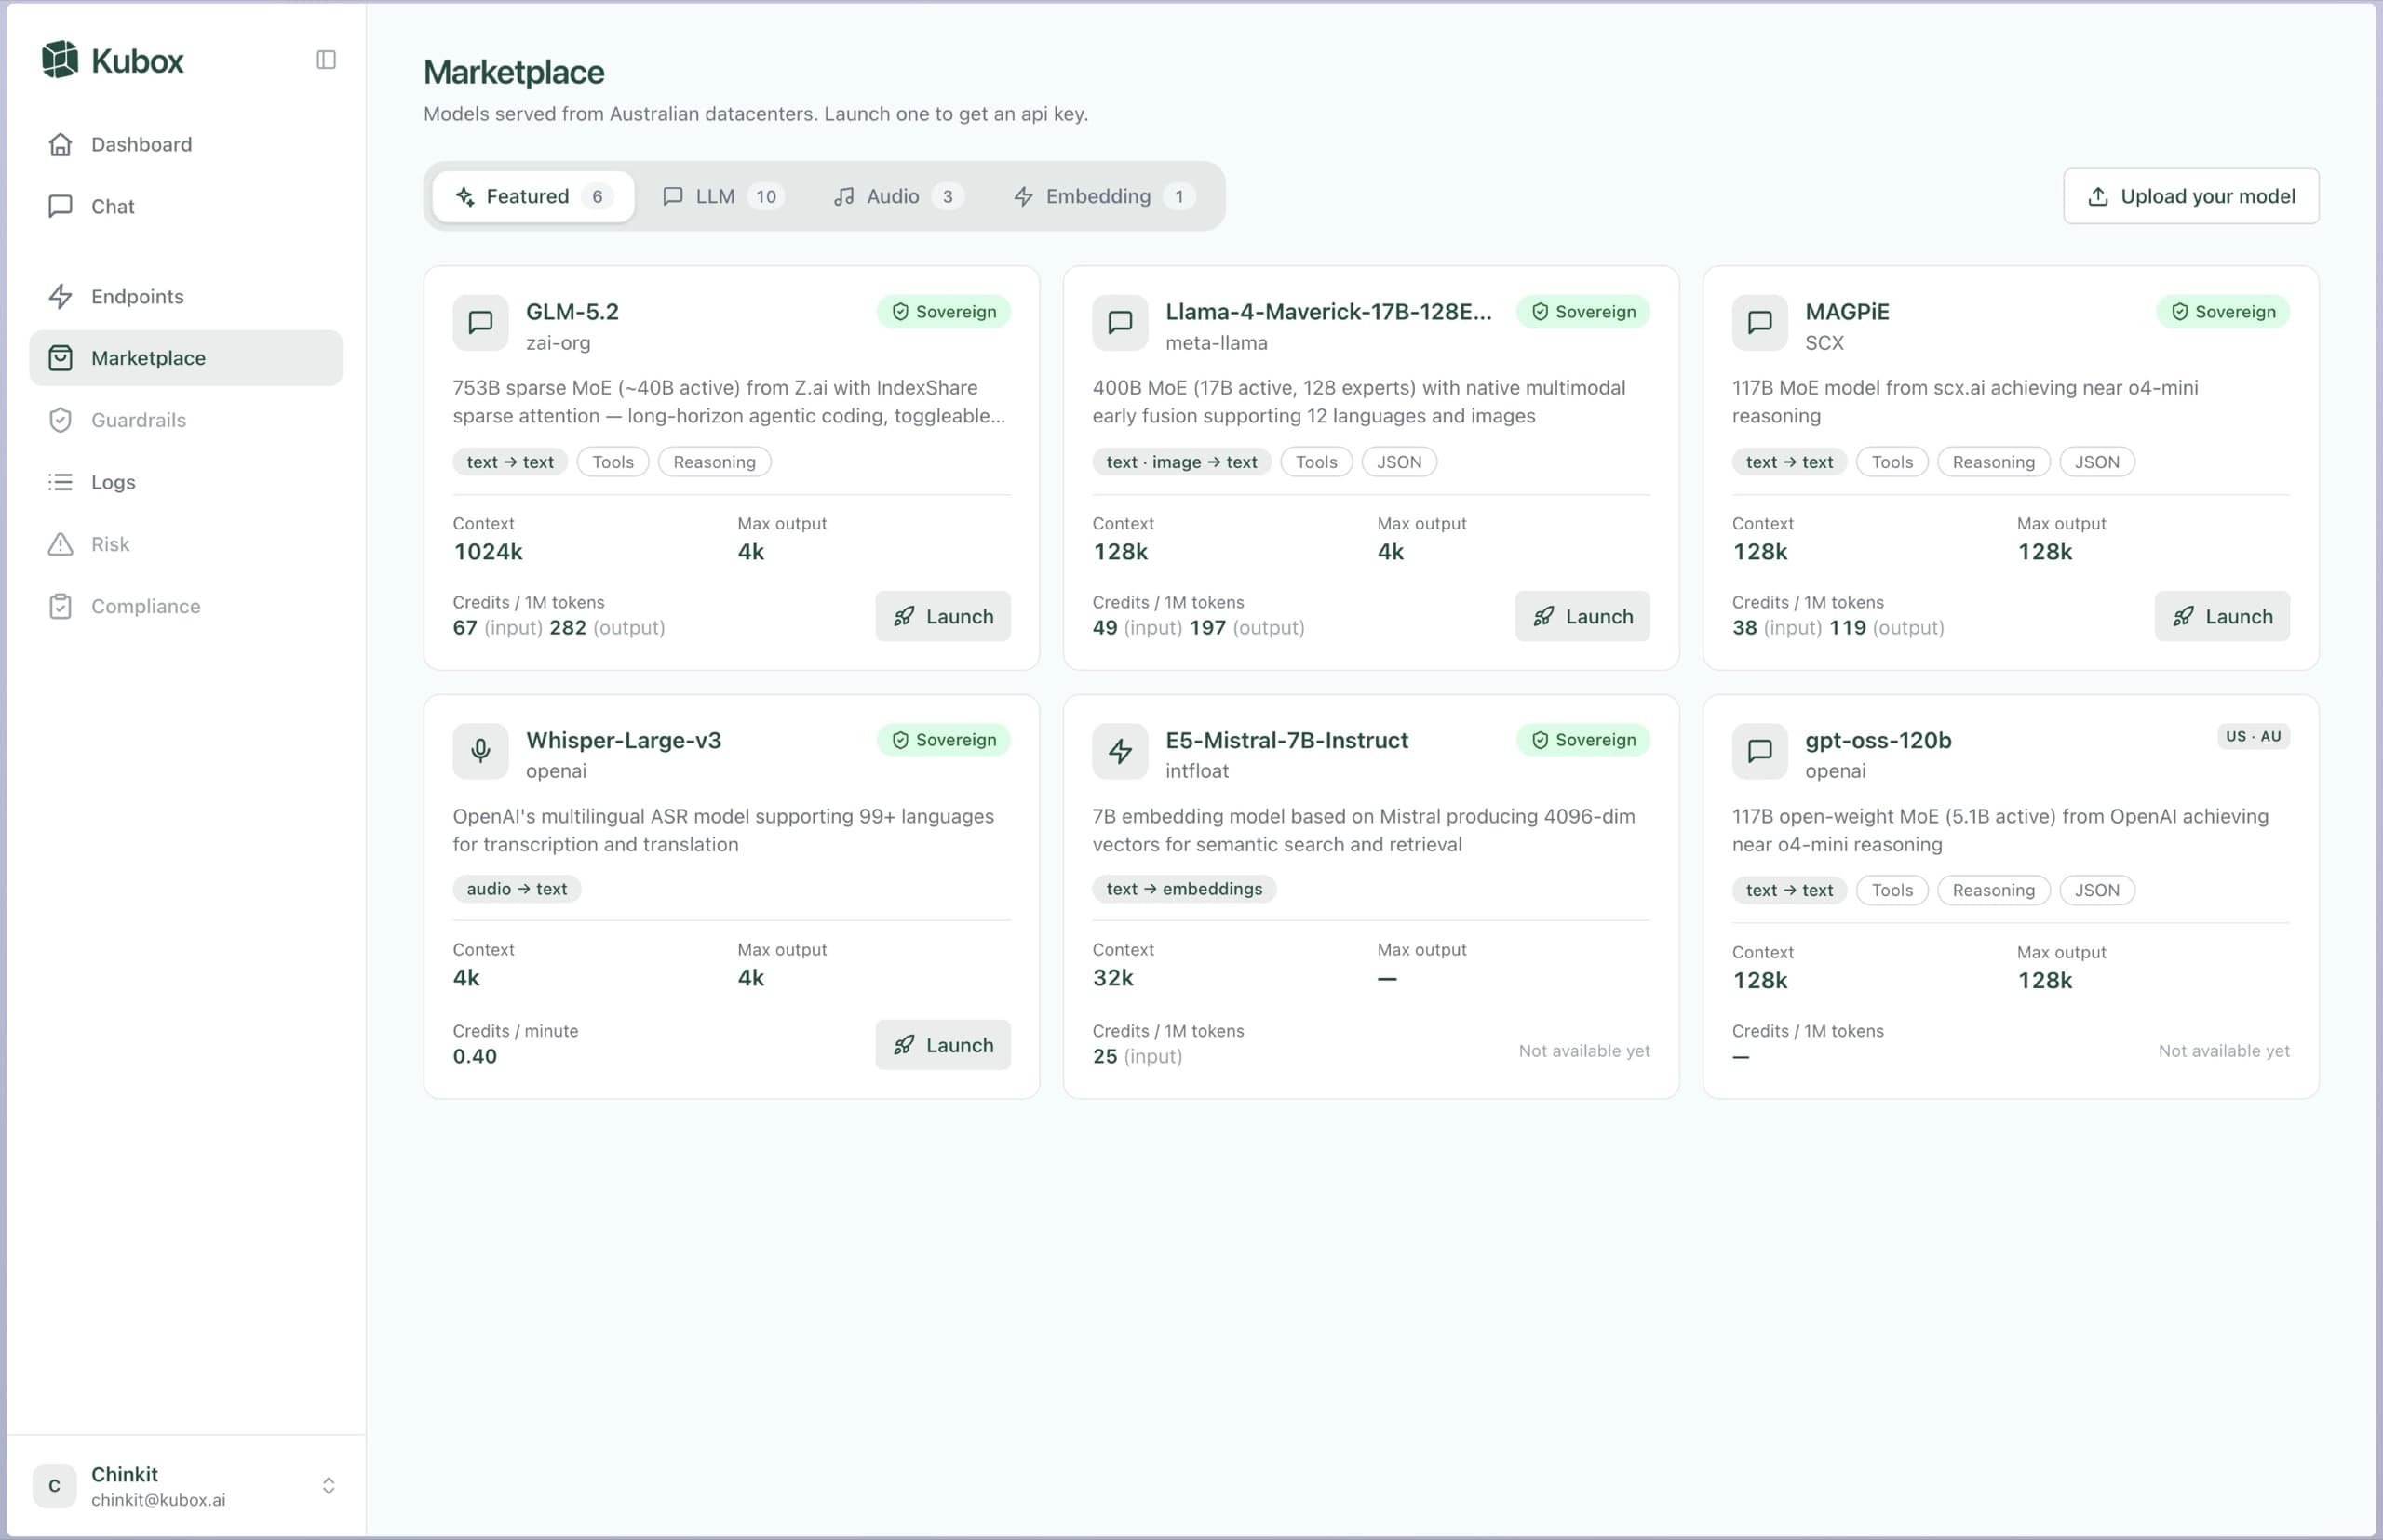Click the audio → text tag
Viewport: 2383px width, 1540px height.
point(518,889)
